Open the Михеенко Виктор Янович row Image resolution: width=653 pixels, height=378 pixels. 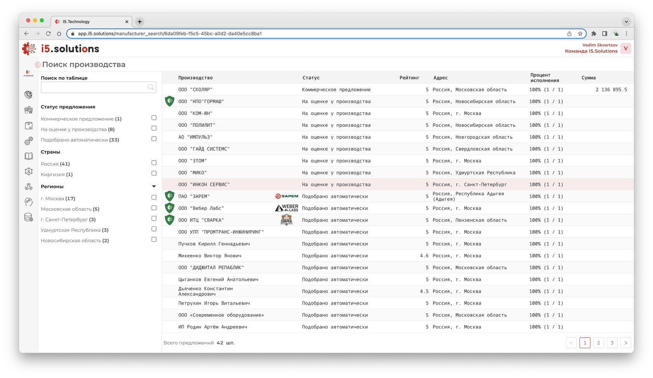(398, 256)
